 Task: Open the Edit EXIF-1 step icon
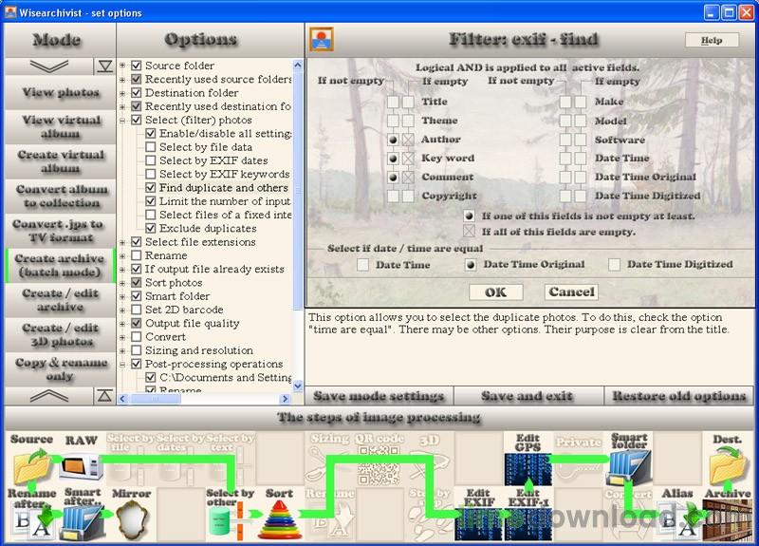[528, 523]
